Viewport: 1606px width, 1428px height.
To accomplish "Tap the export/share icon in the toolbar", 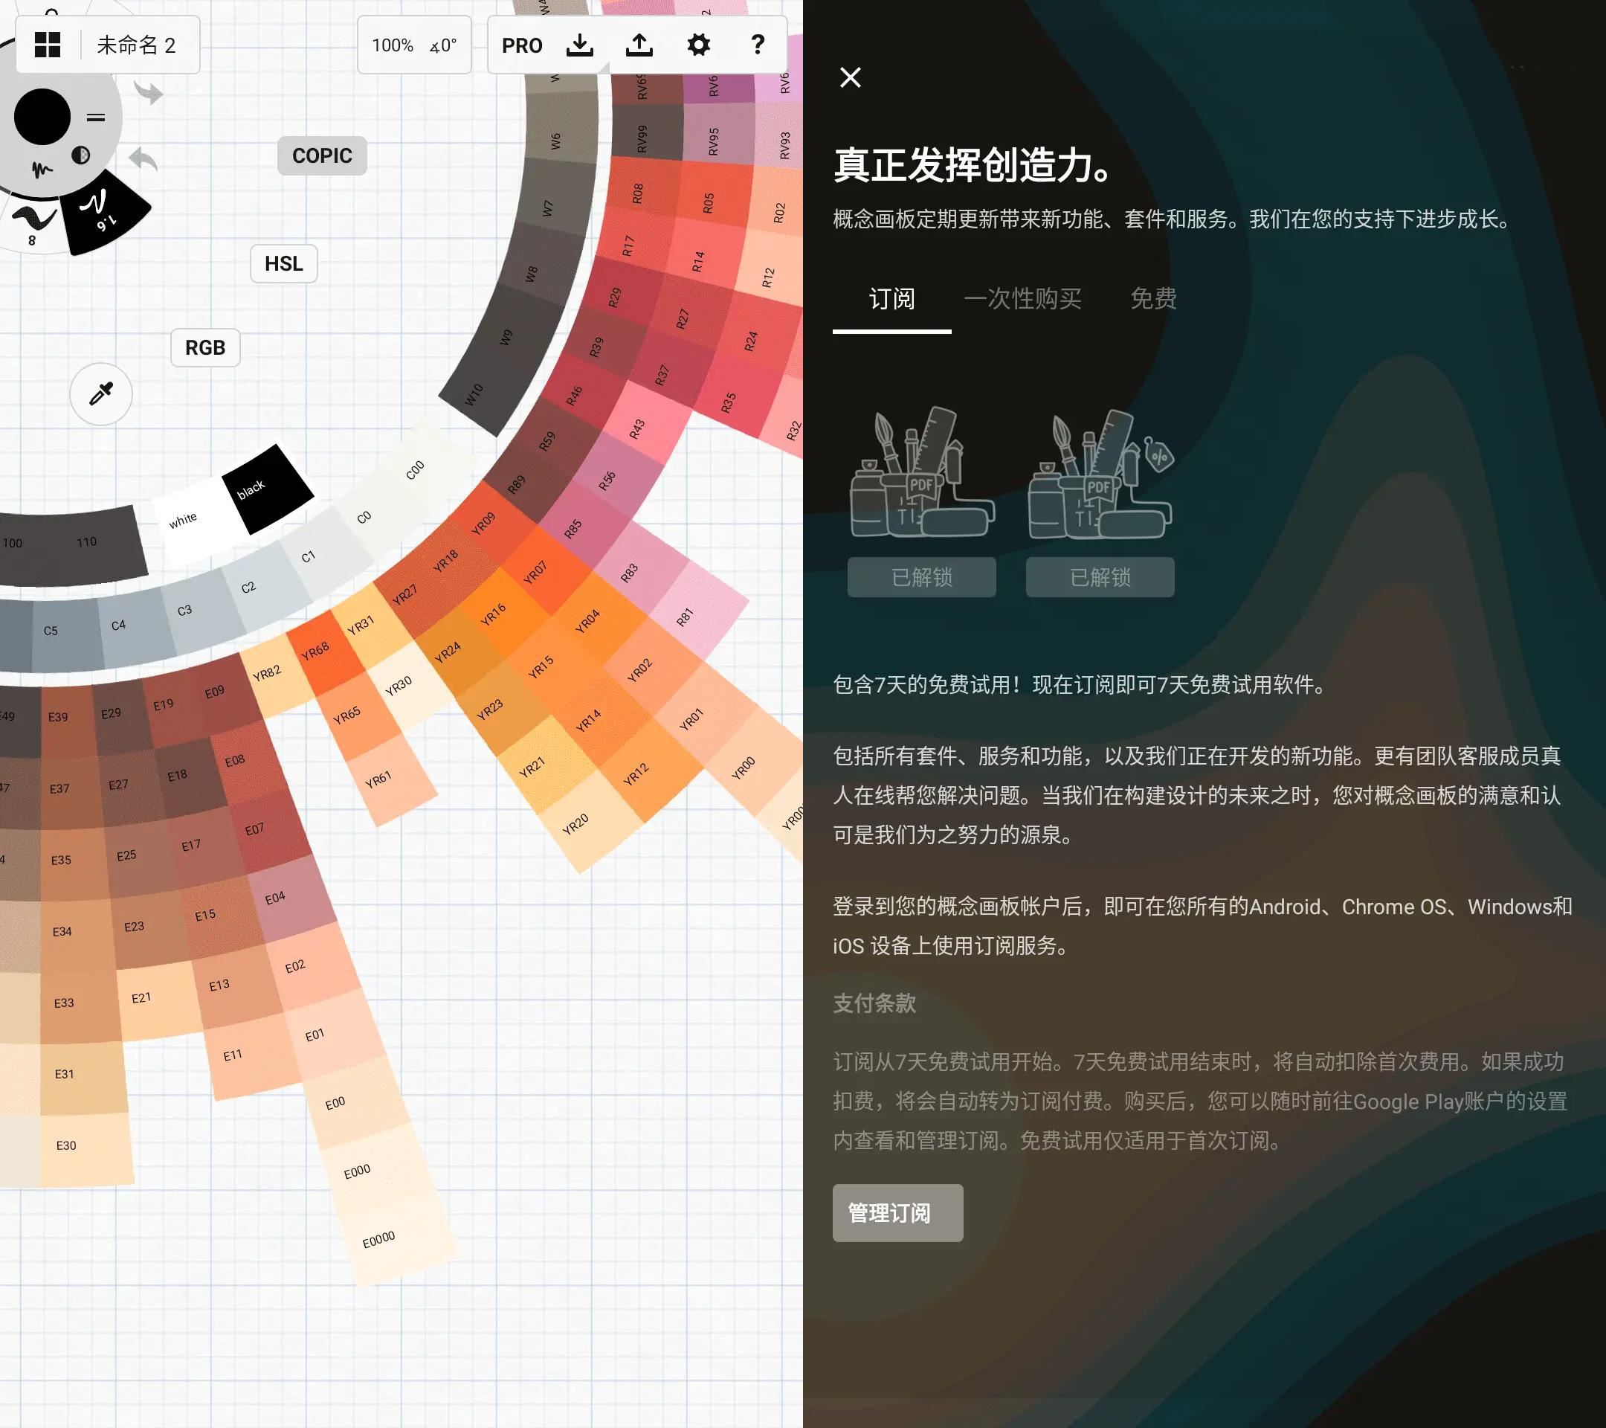I will click(x=639, y=45).
